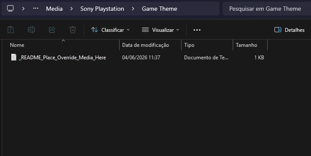Viewport: 311px width, 156px height.
Task: Click the README text document icon
Action: [14, 57]
